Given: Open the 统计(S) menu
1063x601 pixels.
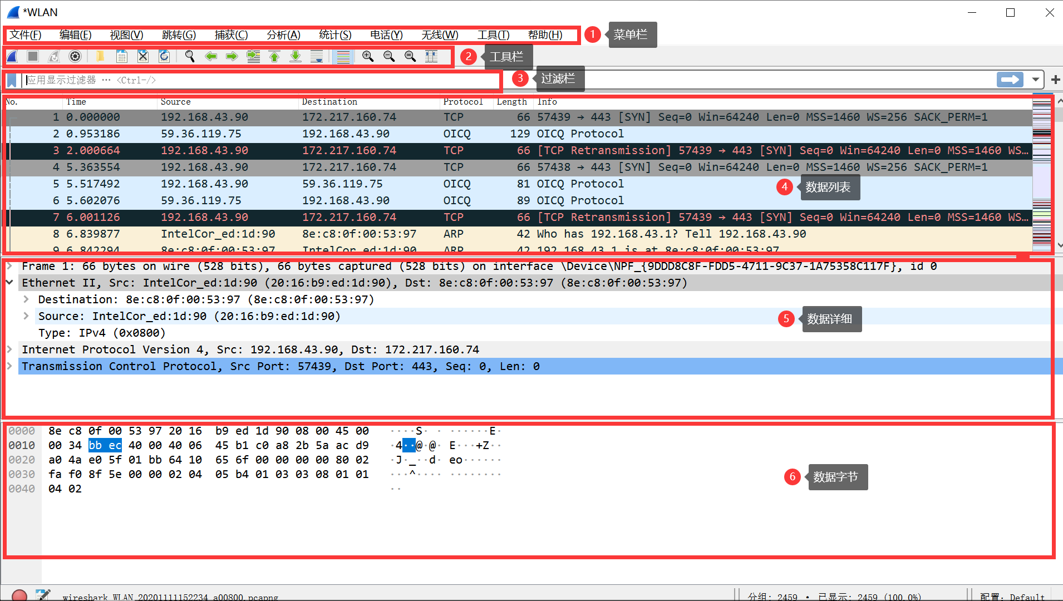Looking at the screenshot, I should click(x=335, y=35).
